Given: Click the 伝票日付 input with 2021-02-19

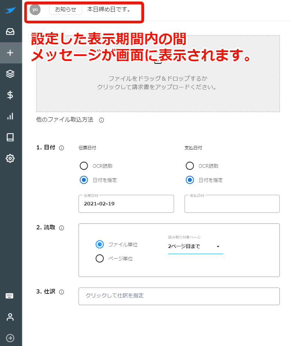Looking at the screenshot, I should click(126, 204).
